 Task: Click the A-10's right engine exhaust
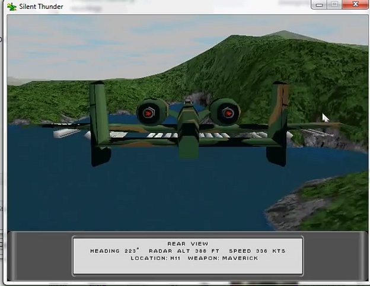(228, 113)
